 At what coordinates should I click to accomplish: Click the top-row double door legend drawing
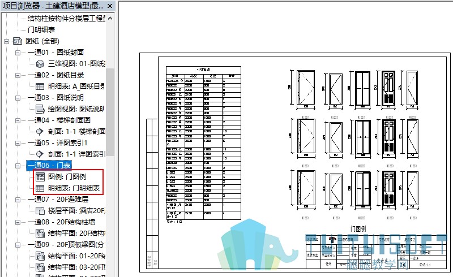coord(362,89)
